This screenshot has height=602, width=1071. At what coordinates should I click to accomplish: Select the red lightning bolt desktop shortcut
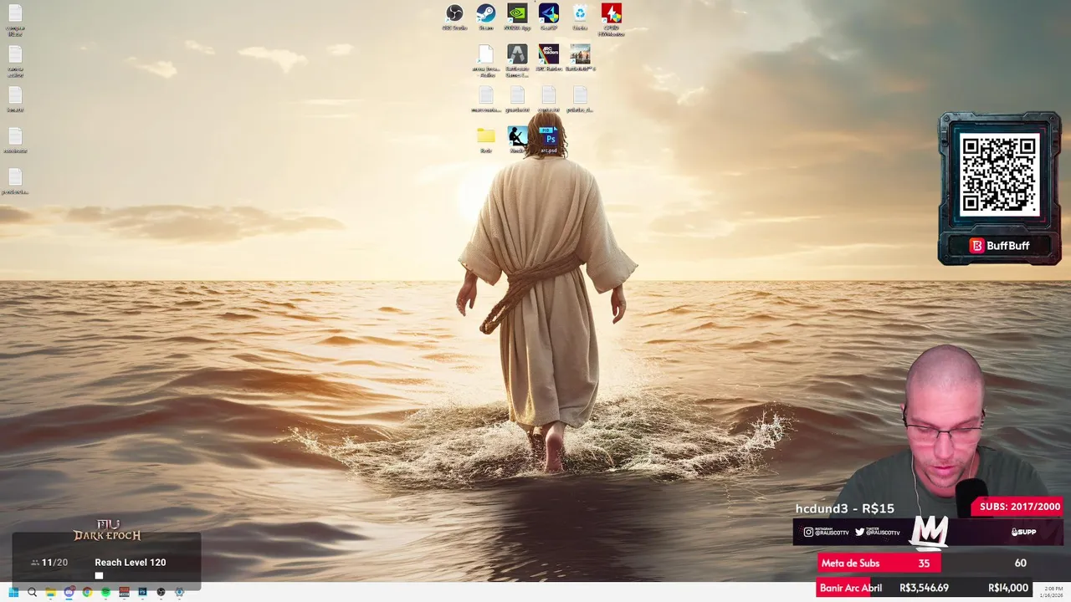click(x=611, y=18)
